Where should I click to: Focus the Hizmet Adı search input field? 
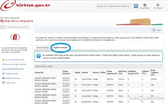(x=115, y=6)
